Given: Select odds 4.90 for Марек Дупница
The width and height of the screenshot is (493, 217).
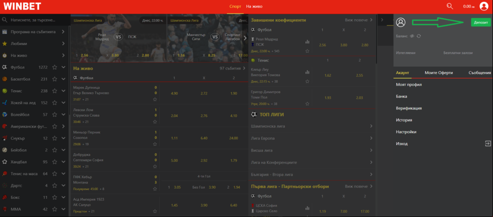Looking at the screenshot, I should [174, 93].
